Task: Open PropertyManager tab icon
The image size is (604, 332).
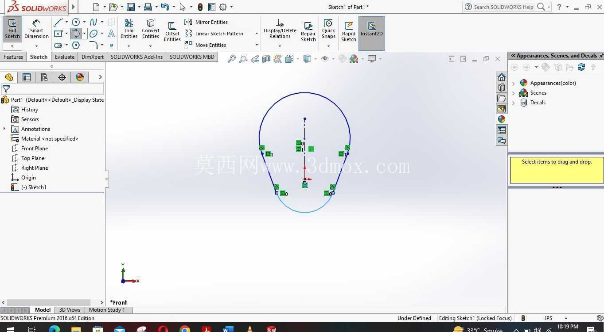Action: point(27,77)
